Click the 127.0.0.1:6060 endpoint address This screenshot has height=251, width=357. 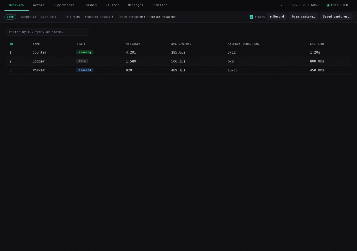[x=305, y=5]
